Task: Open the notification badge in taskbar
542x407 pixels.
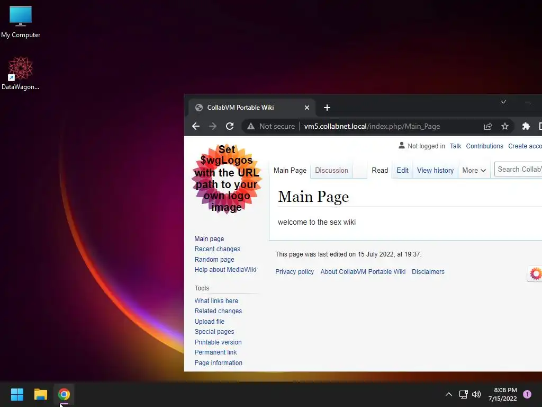Action: tap(527, 394)
